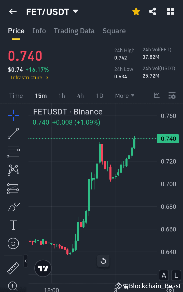Toggle log scale with the L button
The image size is (183, 292).
[176, 275]
